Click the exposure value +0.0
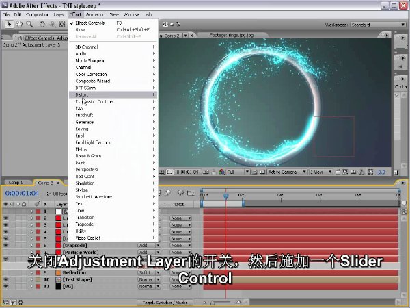Screen dimensions: 410x308 coord(380,172)
